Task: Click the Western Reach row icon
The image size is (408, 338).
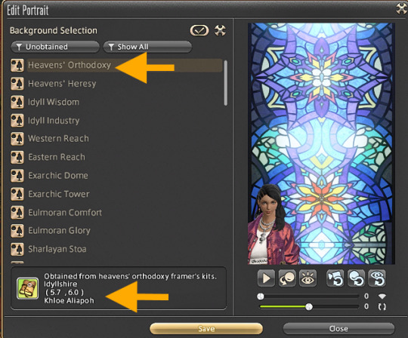Action: point(17,139)
